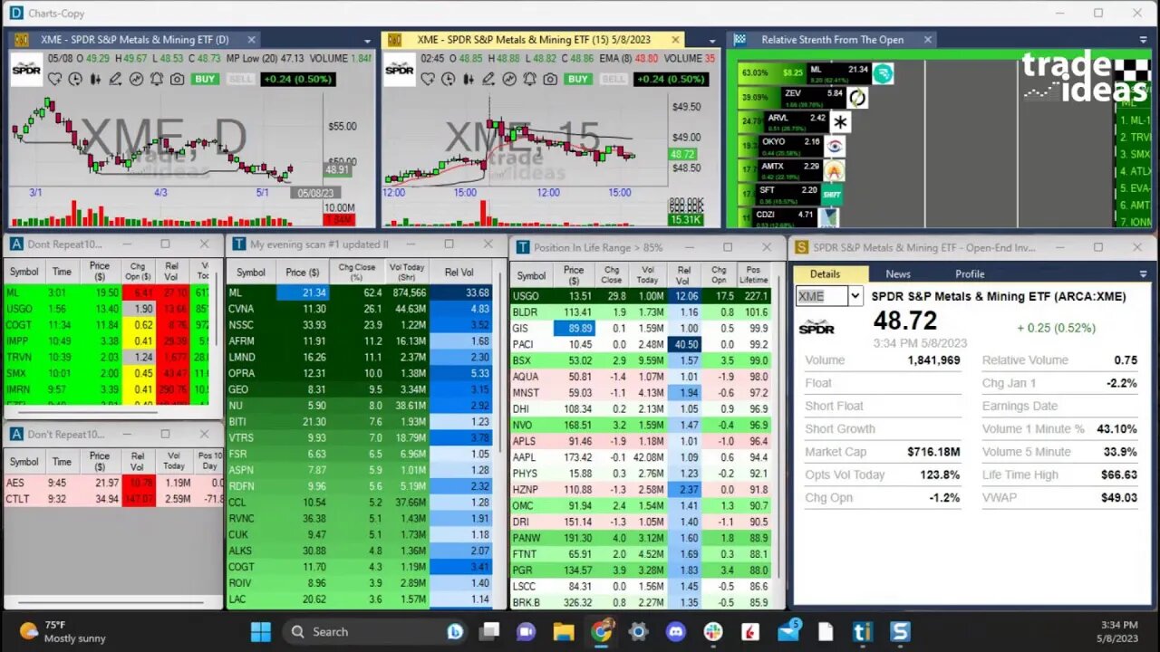Viewport: 1160px width, 652px height.
Task: Open File Explorer from the taskbar
Action: (564, 631)
